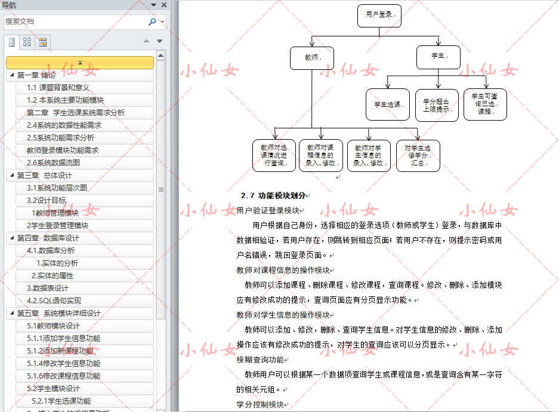
Task: Go to heading 5.2.1学生选课功能
Action: click(85, 401)
